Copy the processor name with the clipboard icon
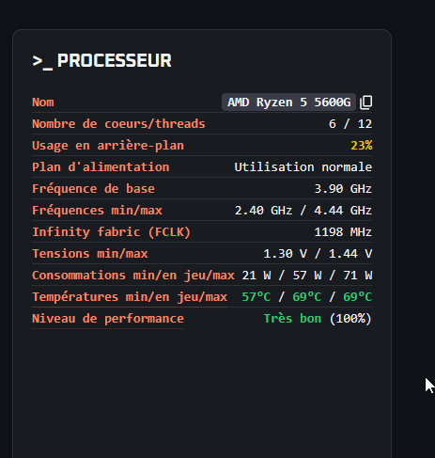The width and height of the screenshot is (435, 458). point(365,103)
